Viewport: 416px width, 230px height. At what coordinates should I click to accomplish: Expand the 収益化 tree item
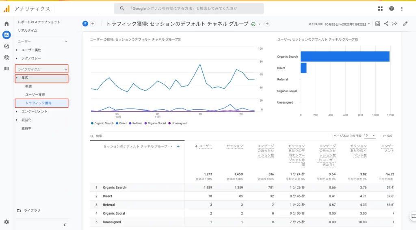click(x=17, y=120)
